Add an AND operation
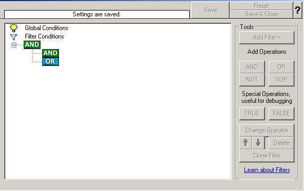 point(252,67)
